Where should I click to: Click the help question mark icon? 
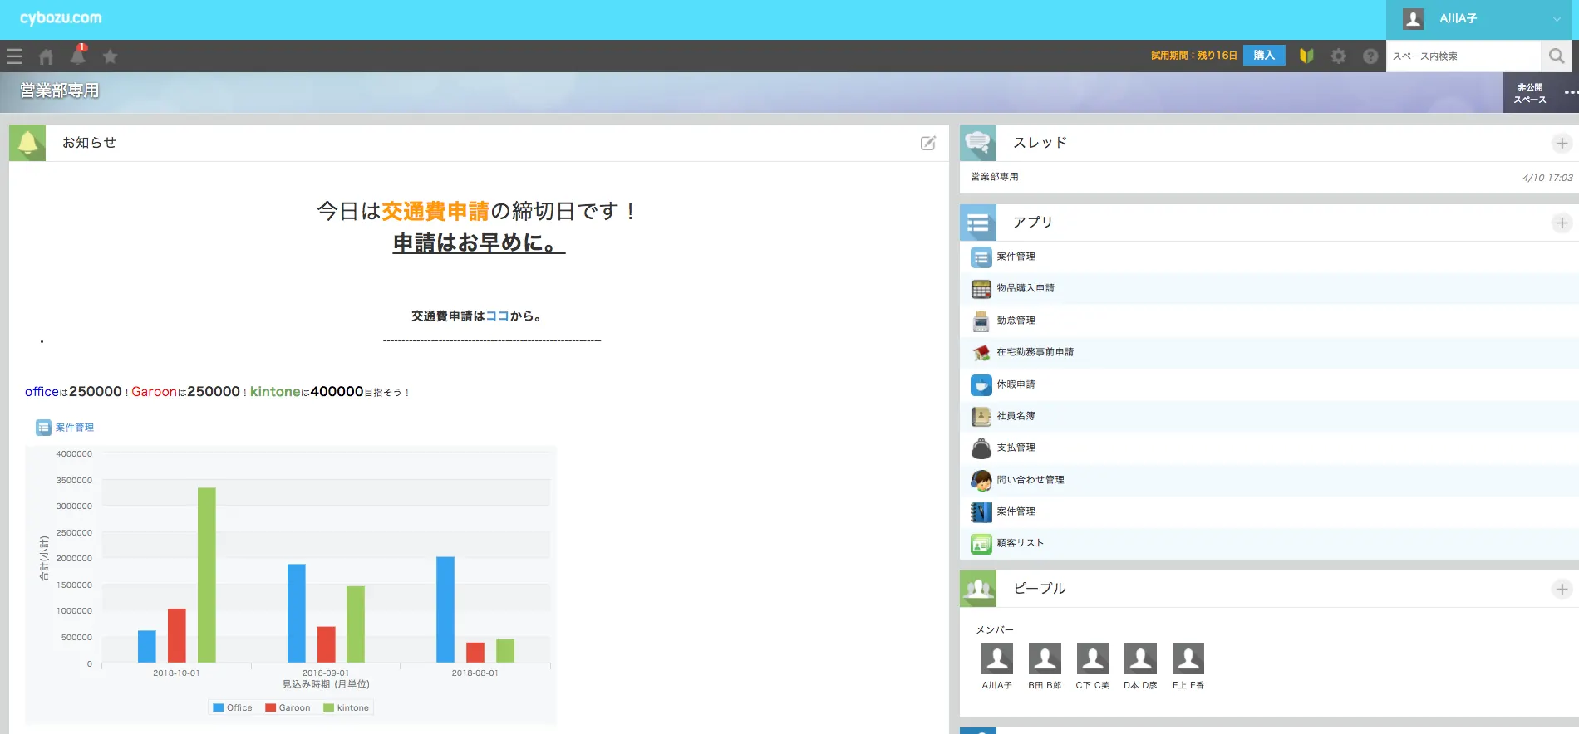tap(1370, 56)
